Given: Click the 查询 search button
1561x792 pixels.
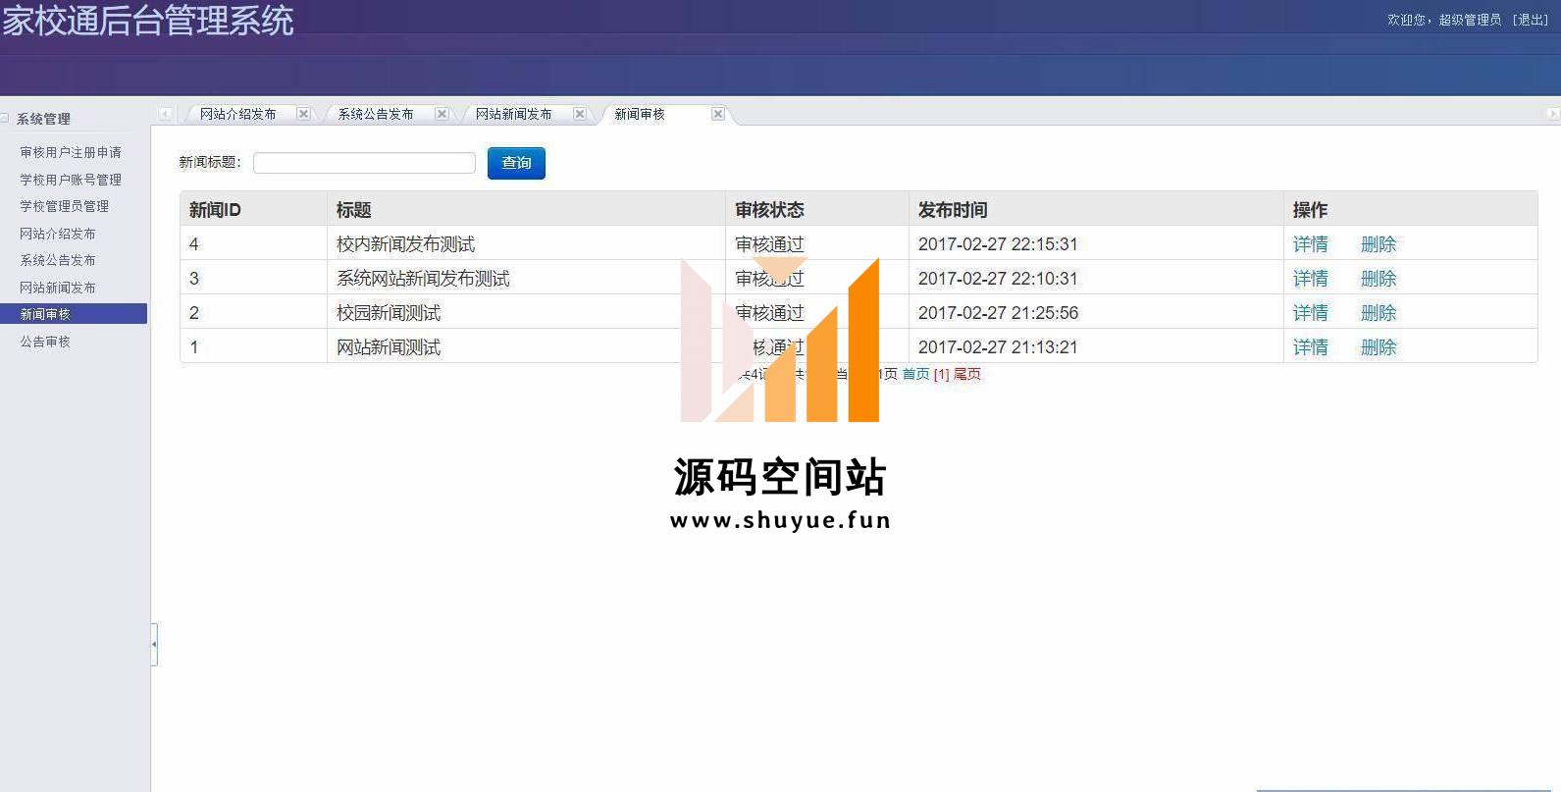Looking at the screenshot, I should 516,163.
